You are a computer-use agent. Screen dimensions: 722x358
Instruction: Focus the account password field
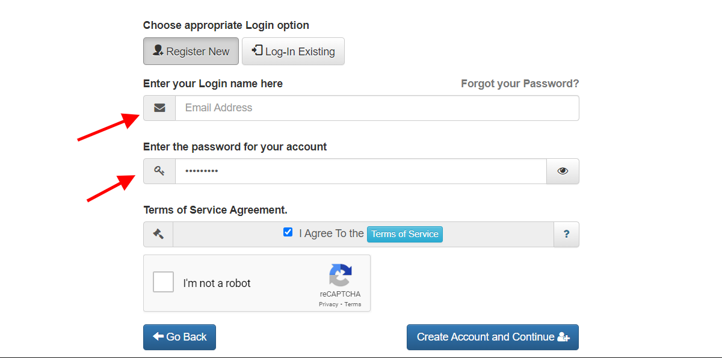click(361, 171)
